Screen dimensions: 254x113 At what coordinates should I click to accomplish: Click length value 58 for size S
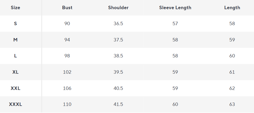tap(232, 24)
